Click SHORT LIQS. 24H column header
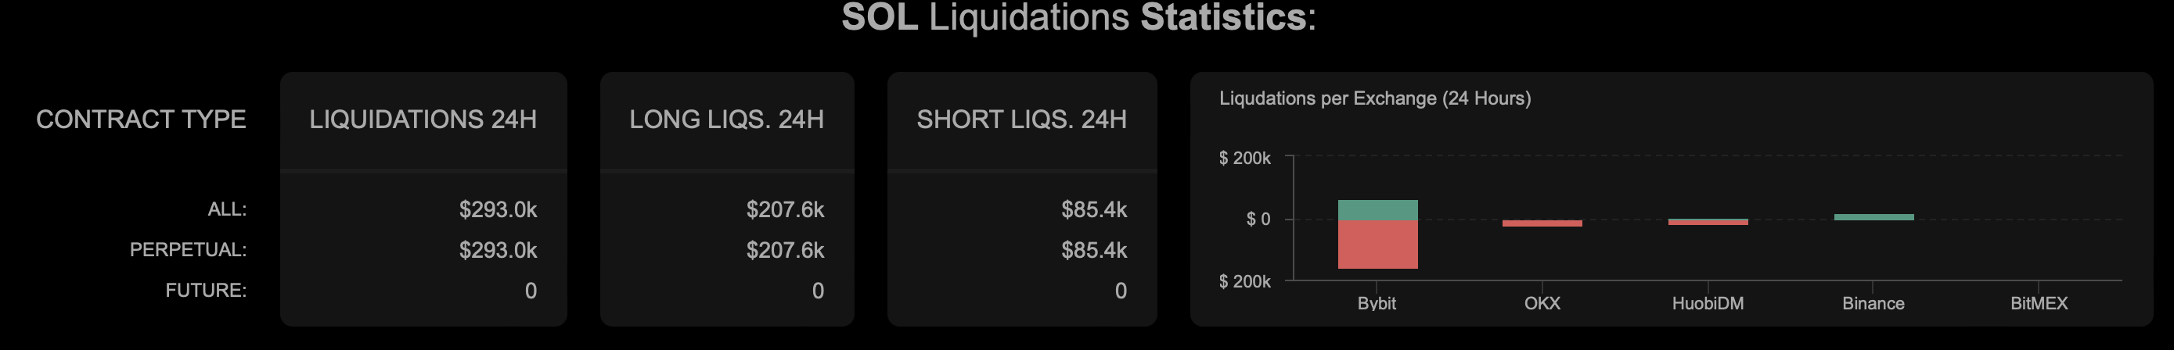The width and height of the screenshot is (2174, 350). tap(1021, 120)
